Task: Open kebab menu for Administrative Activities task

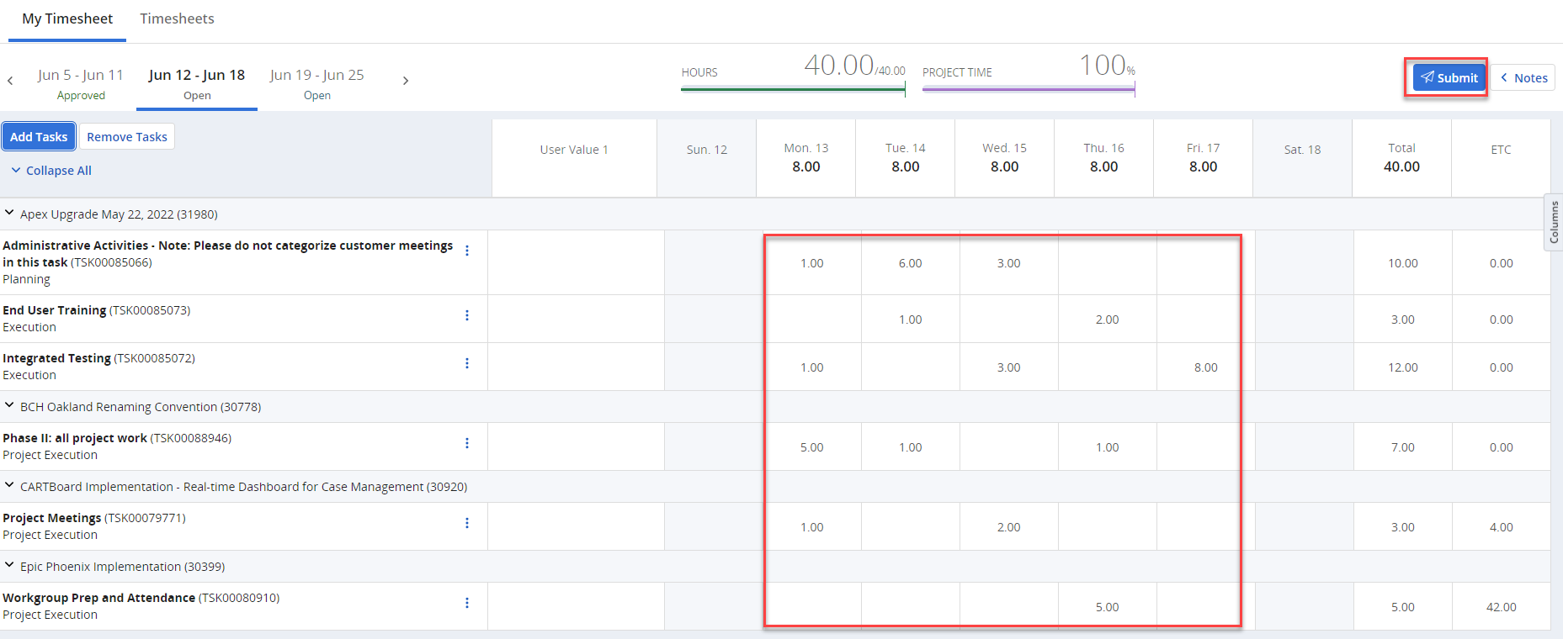Action: tap(467, 251)
